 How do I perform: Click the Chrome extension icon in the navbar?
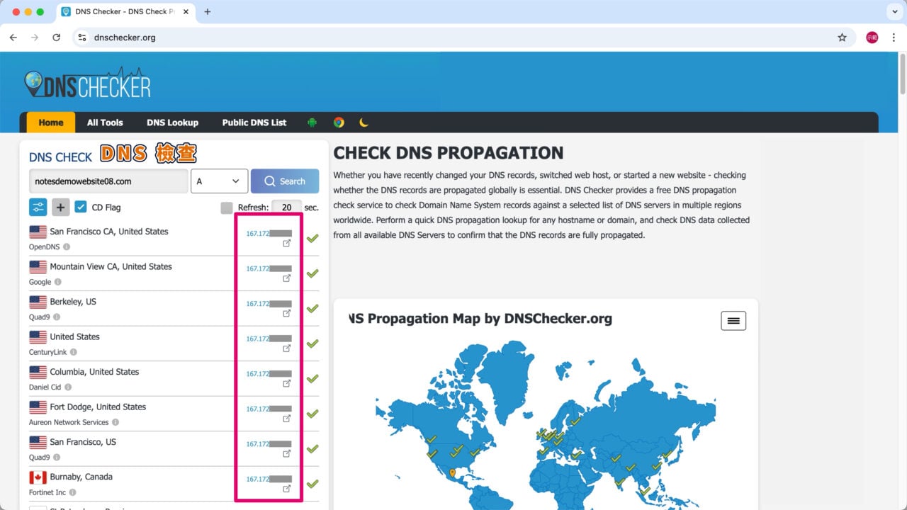339,122
